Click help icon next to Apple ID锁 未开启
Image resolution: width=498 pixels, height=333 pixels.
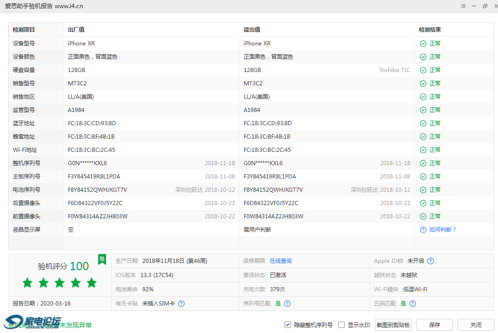pos(431,261)
